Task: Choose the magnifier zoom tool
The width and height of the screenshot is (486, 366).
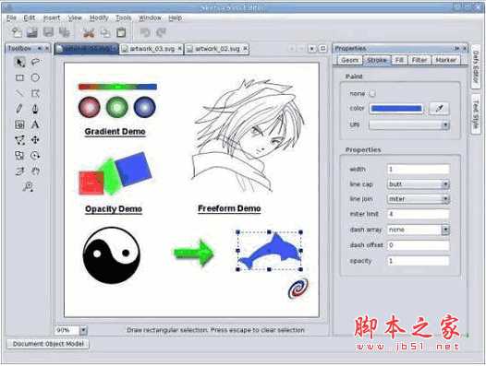Action: coord(28,186)
